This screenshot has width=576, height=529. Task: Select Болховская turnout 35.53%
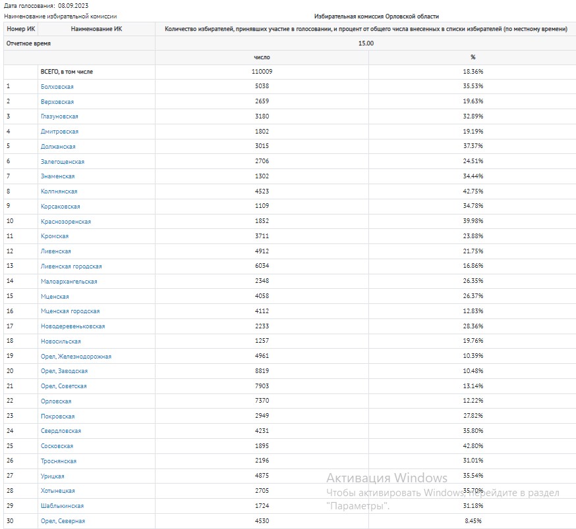pyautogui.click(x=473, y=86)
